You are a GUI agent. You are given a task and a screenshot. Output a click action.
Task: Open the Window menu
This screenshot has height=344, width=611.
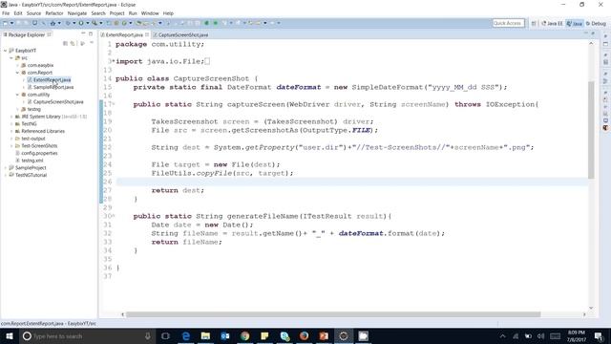(x=150, y=13)
